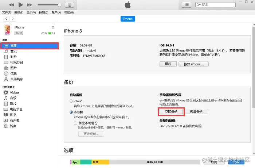Open the 帐户(A) menu

point(56,12)
